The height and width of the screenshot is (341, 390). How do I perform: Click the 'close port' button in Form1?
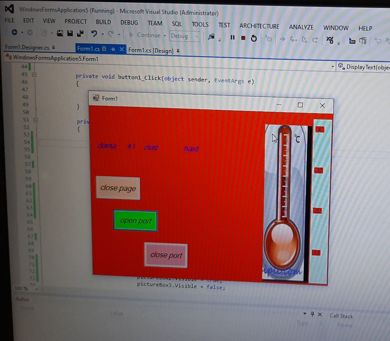(166, 255)
